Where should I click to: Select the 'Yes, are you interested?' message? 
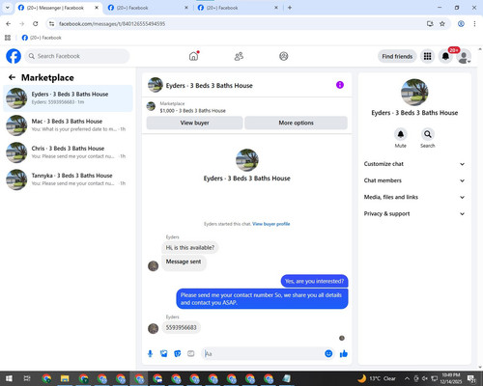click(x=314, y=281)
